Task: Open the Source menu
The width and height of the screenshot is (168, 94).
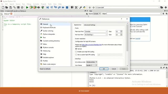Action: 18,4
